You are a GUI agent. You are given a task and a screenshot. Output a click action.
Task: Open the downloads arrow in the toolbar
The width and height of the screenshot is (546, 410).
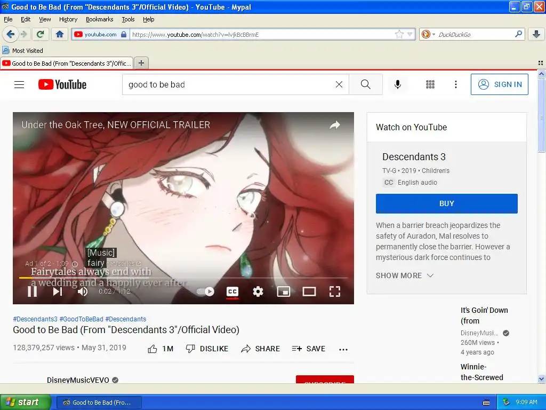[536, 34]
